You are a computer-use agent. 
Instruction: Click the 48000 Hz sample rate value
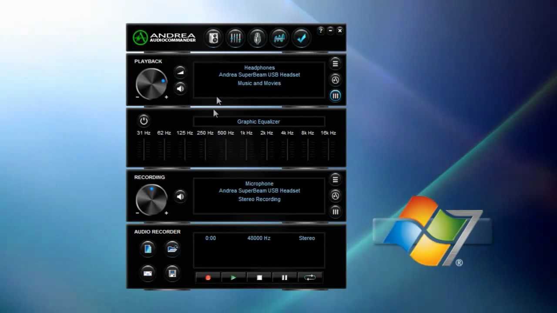259,238
